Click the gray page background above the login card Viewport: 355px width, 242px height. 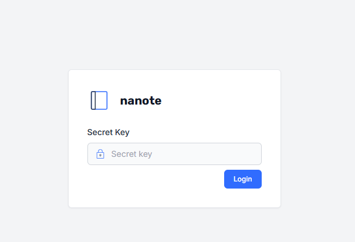174,34
